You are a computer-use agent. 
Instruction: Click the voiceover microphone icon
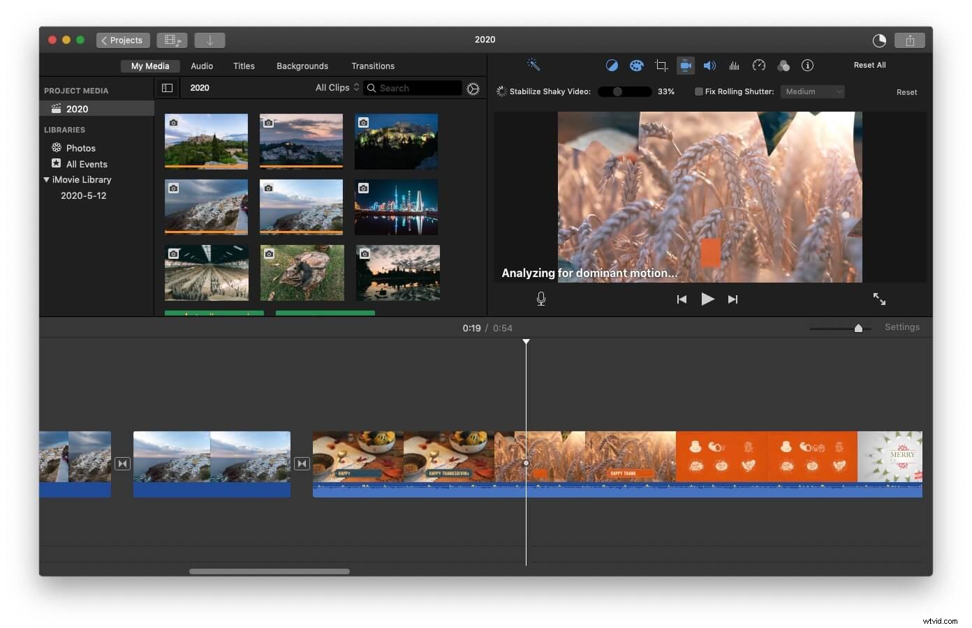[541, 299]
